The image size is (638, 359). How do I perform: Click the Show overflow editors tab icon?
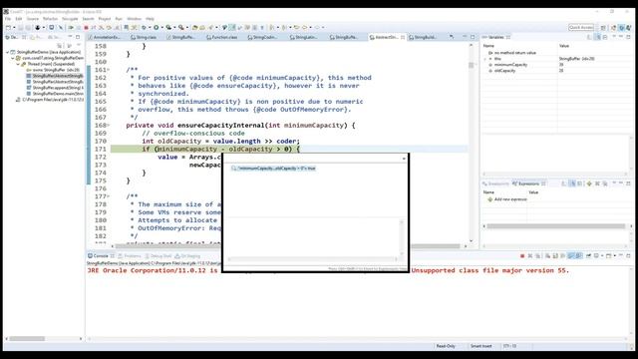click(452, 37)
